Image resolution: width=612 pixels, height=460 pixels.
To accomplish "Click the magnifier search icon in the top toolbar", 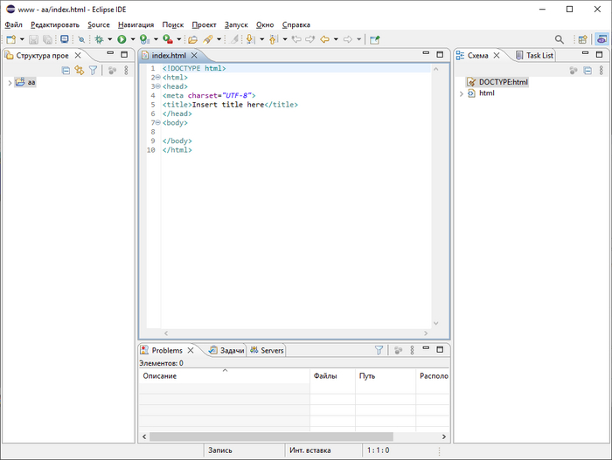I will tap(560, 39).
